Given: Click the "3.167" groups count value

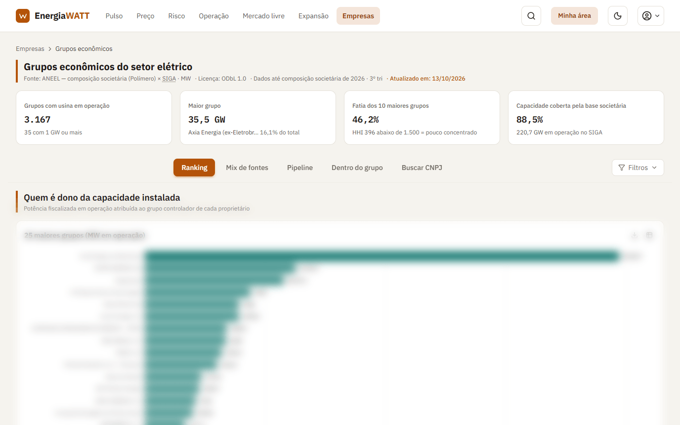Looking at the screenshot, I should (38, 120).
